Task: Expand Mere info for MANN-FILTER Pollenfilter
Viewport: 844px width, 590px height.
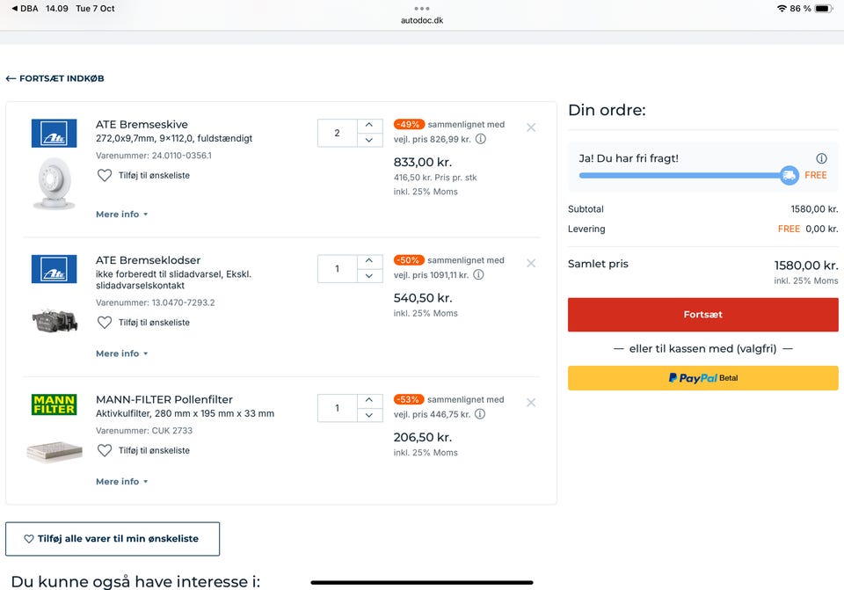Action: pos(121,482)
